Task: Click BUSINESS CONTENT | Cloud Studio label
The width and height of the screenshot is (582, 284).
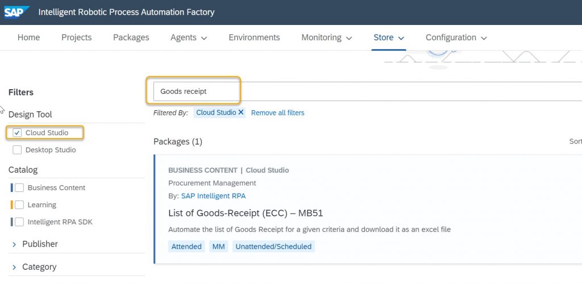Action: point(228,170)
